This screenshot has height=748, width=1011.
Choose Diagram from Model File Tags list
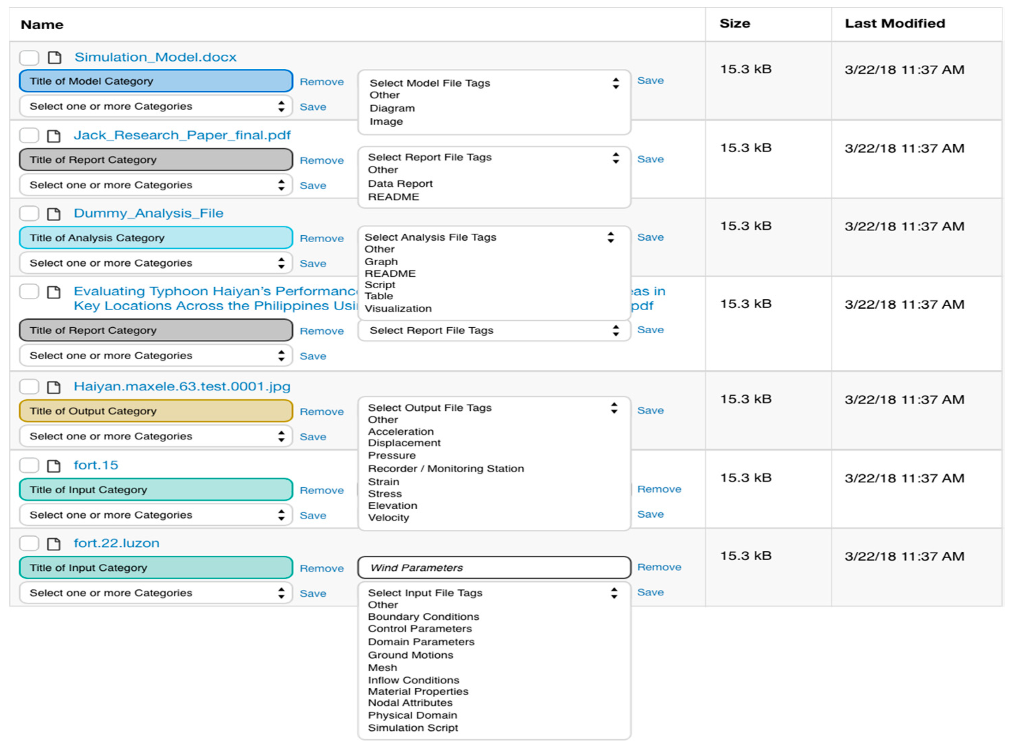click(x=392, y=108)
